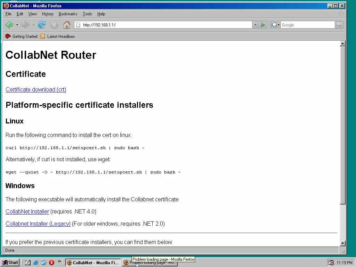Image resolution: width=356 pixels, height=267 pixels.
Task: Click the system tray scheduler icon
Action: click(x=331, y=263)
